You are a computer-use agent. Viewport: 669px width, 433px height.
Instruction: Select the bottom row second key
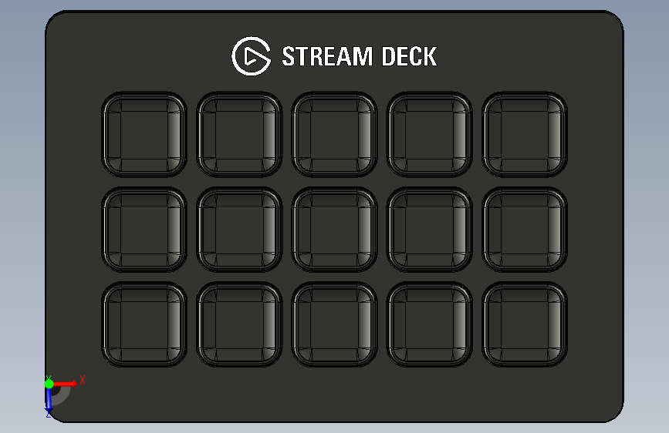239,324
